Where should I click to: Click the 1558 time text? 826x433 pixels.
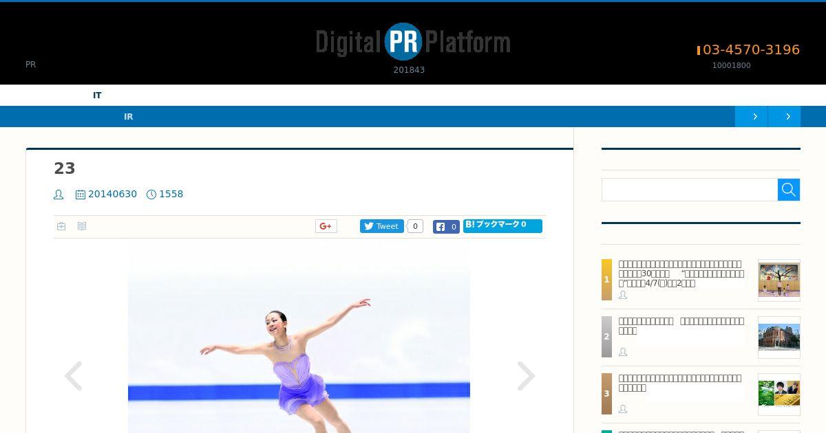(171, 194)
